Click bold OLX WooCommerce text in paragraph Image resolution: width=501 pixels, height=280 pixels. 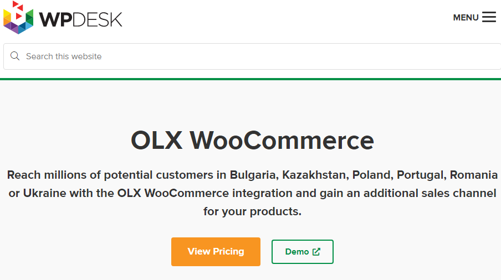pos(173,193)
